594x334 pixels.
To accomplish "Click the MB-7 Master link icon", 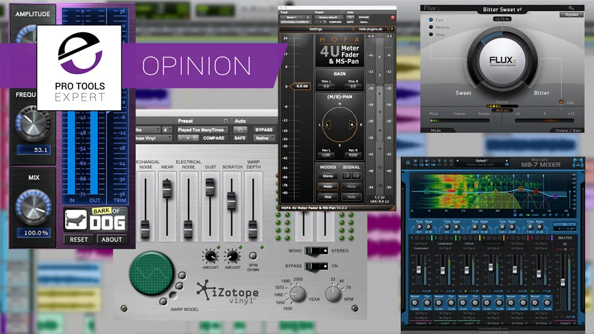I will pos(565,244).
